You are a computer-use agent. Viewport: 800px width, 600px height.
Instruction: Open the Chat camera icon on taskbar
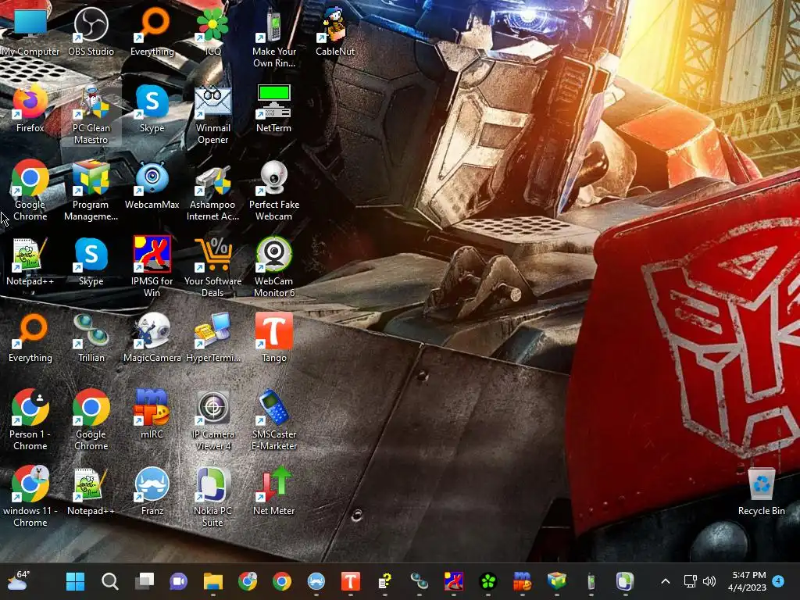click(179, 581)
